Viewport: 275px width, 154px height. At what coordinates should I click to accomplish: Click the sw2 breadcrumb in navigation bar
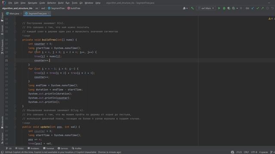pos(43,8)
